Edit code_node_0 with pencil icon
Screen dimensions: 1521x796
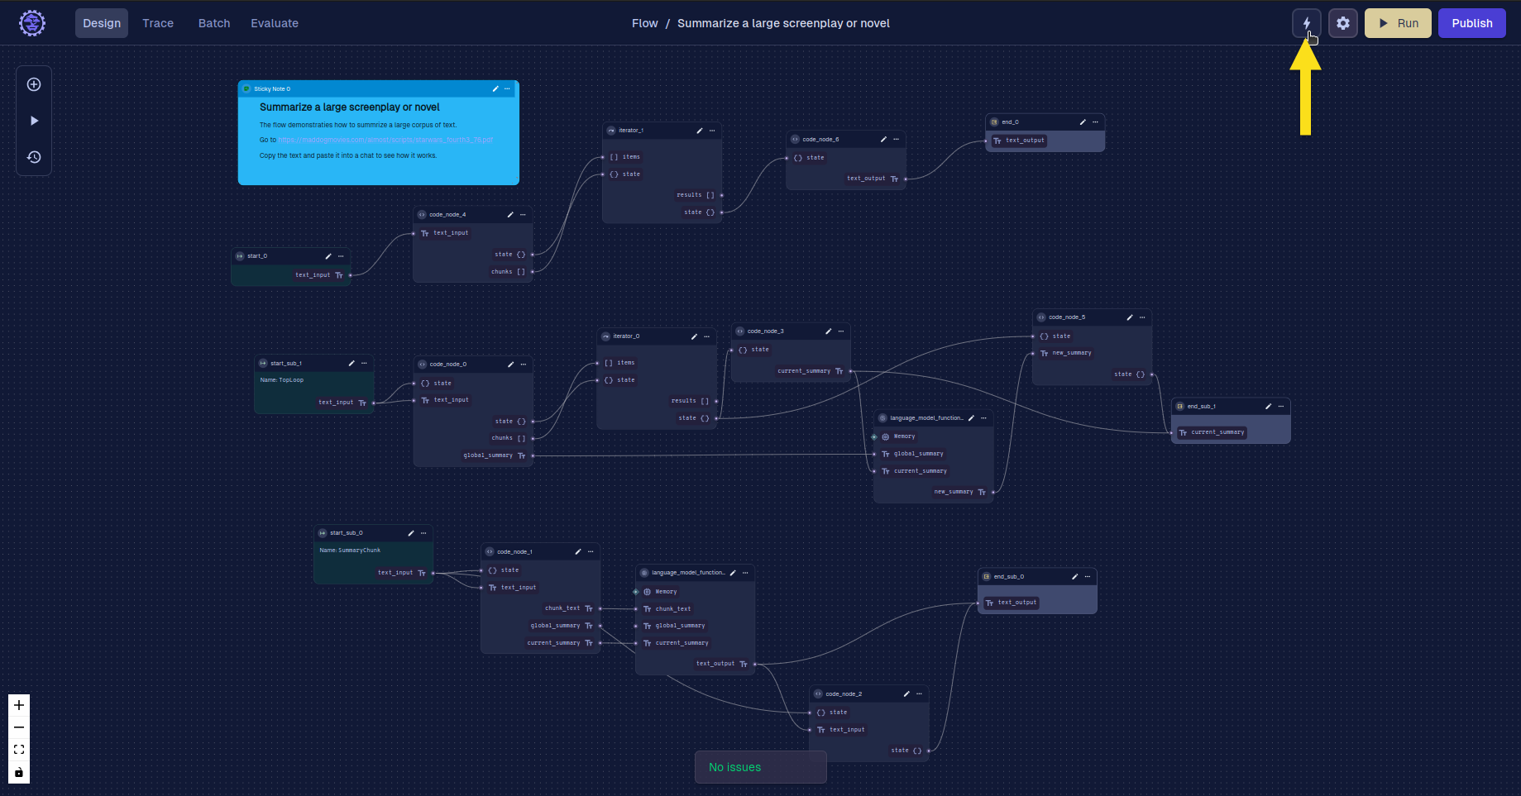point(510,365)
